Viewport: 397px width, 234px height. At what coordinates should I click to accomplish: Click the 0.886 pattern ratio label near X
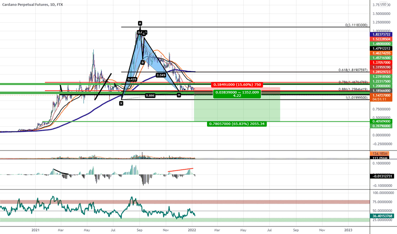[x=150, y=95]
